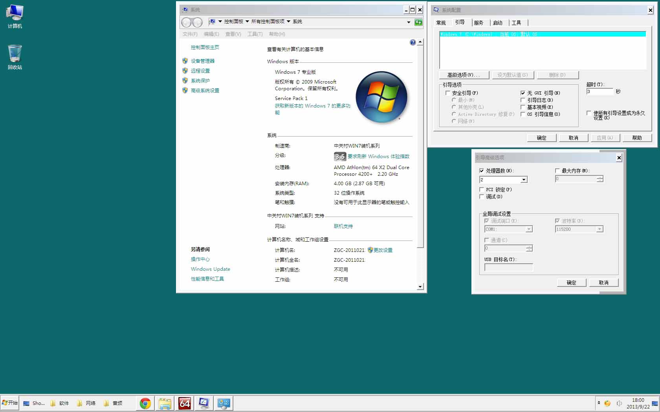
Task: Switch to the system configuration taskbar icon
Action: 204,403
